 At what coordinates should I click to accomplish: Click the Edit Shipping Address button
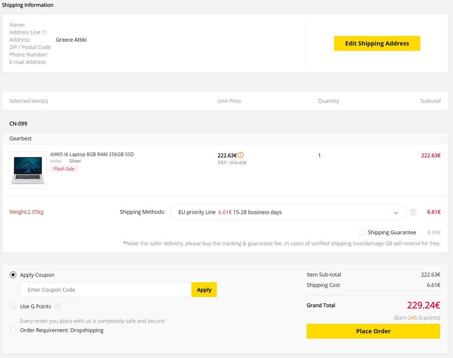377,43
